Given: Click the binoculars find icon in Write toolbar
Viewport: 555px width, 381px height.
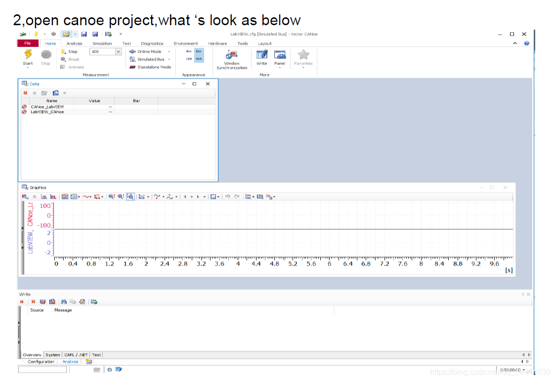Looking at the screenshot, I should (x=64, y=302).
